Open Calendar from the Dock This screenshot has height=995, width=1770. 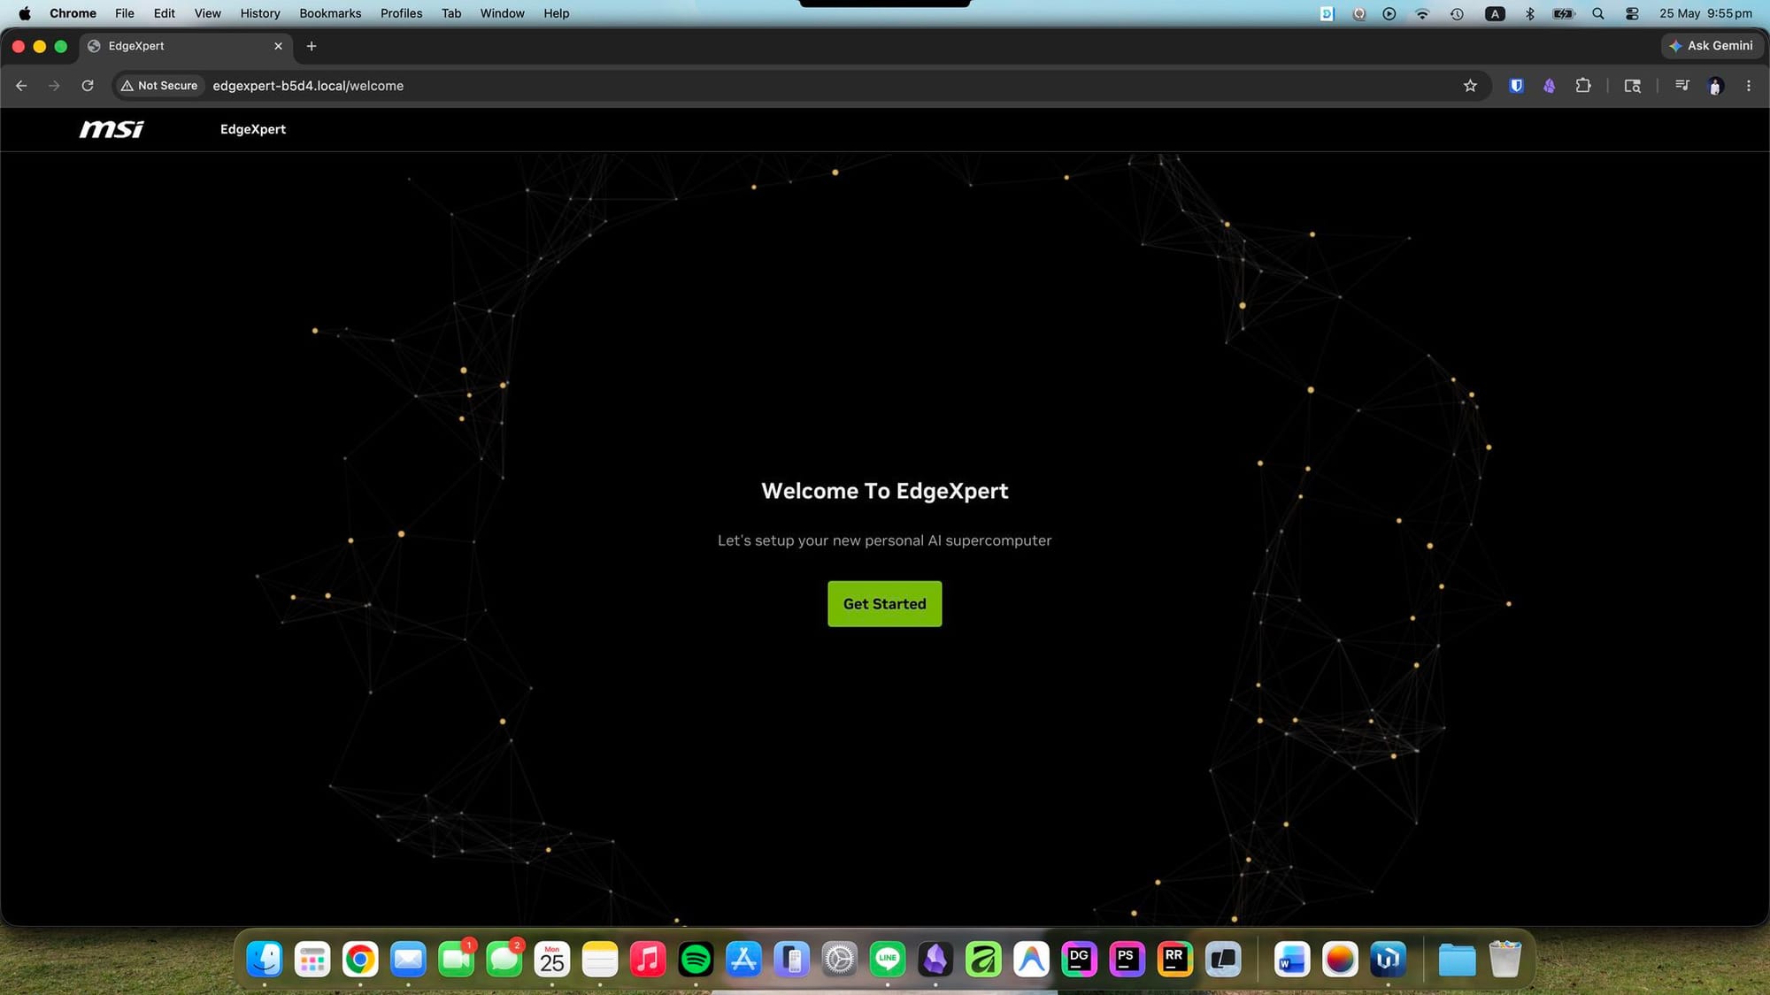[x=552, y=959]
